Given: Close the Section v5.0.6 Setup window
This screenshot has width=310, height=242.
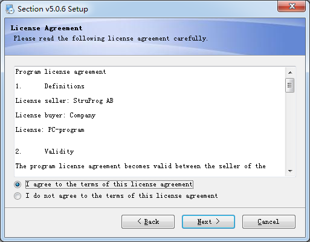Looking at the screenshot, I should 291,6.
